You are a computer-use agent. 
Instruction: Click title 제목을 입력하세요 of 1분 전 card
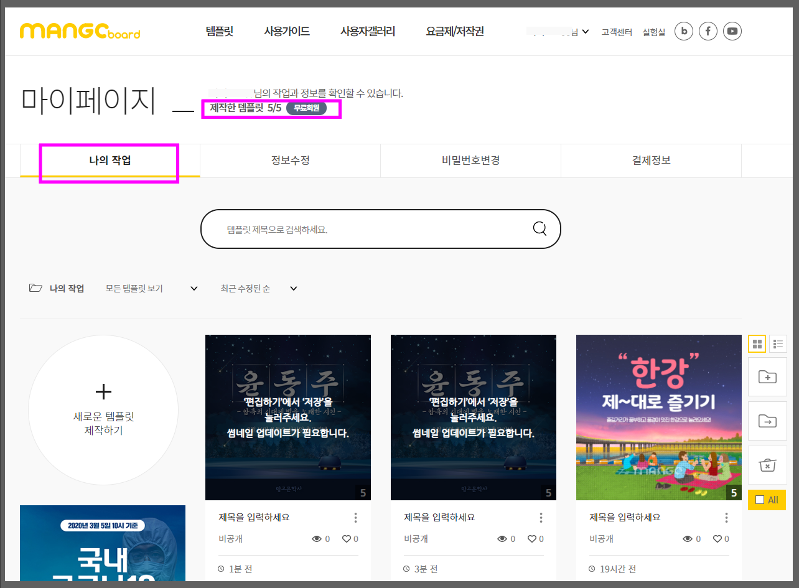click(x=254, y=517)
